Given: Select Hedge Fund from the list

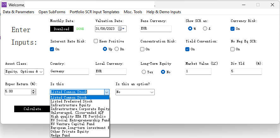Looking at the screenshot, I should point(61,135).
